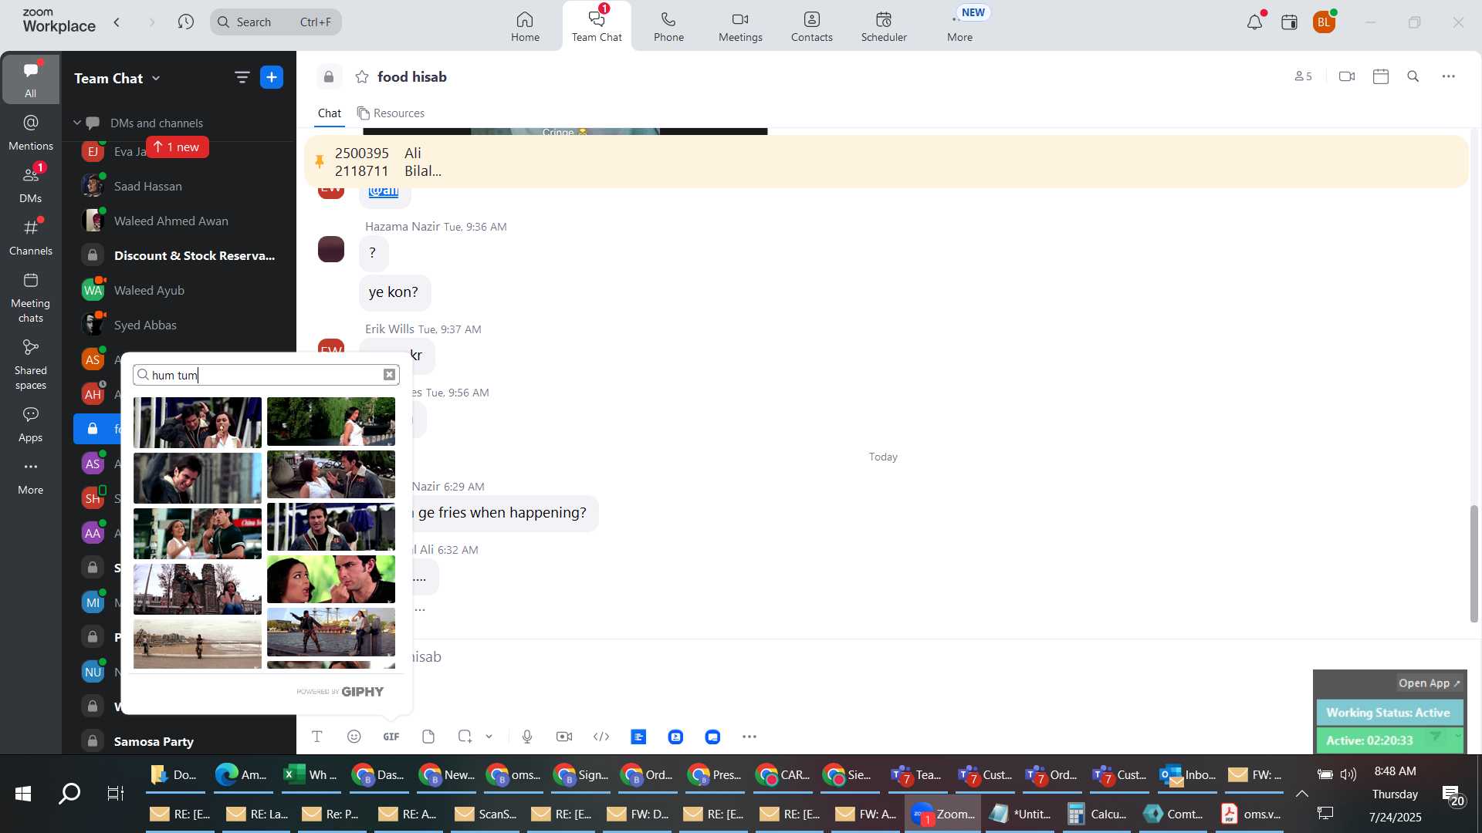
Task: Click the blue new chat plus button
Action: click(272, 77)
